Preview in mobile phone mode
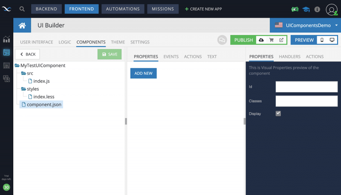This screenshot has width=341, height=195. (x=322, y=40)
